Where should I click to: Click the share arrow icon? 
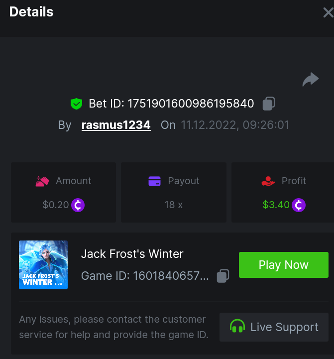tap(311, 80)
